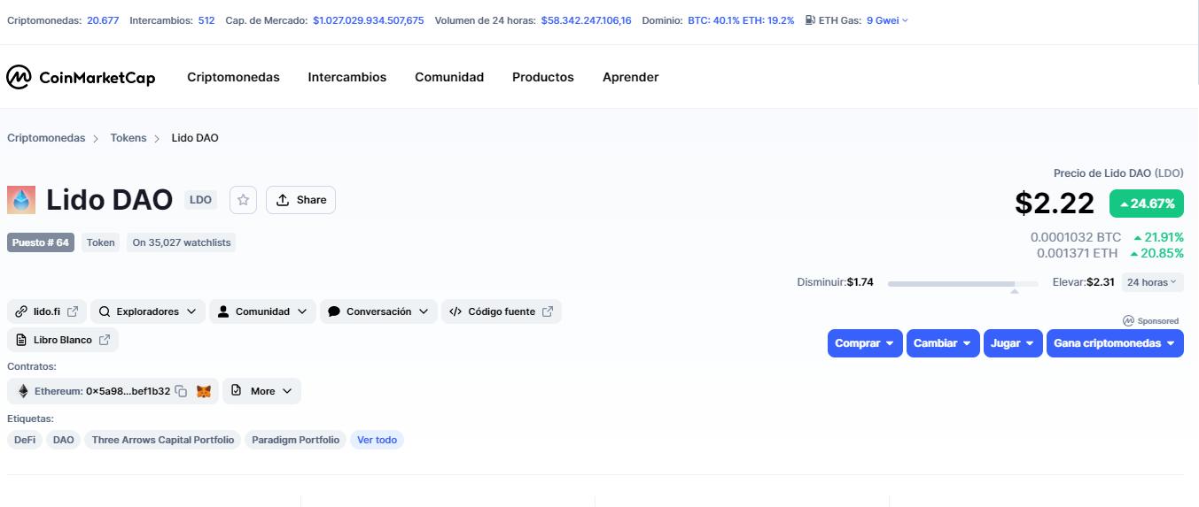Expand the Comunidad links dropdown
Screen dimensions: 1199x507
point(262,311)
